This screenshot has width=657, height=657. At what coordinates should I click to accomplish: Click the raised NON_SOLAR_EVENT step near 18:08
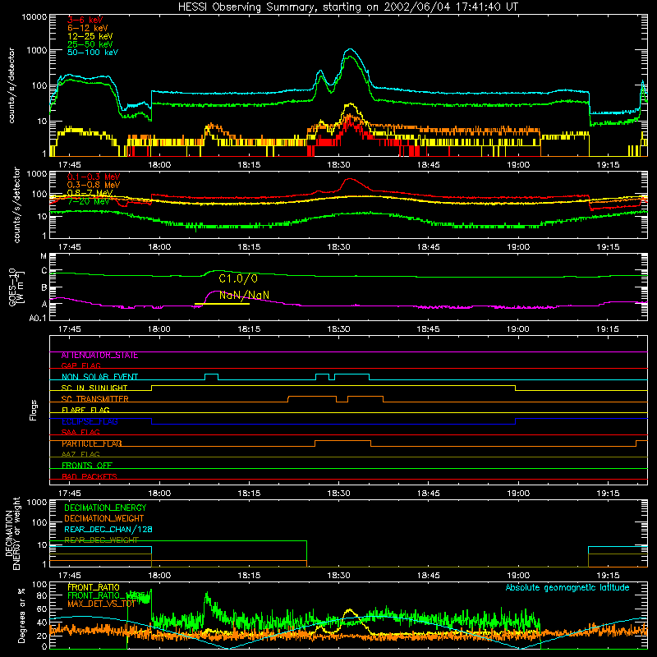pos(212,374)
